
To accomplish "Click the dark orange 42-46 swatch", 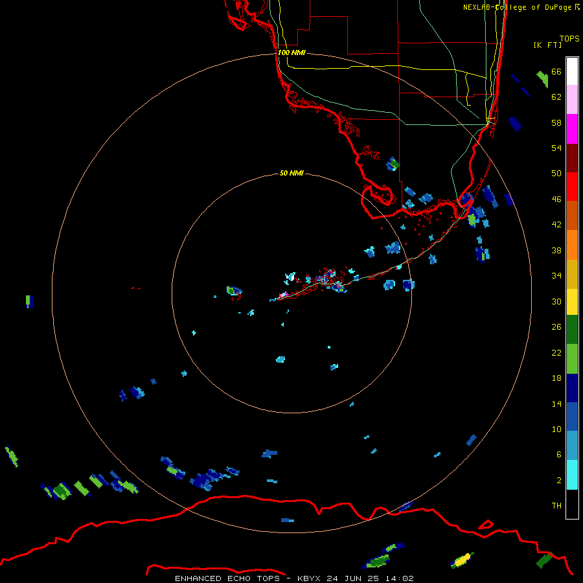I will click(572, 216).
